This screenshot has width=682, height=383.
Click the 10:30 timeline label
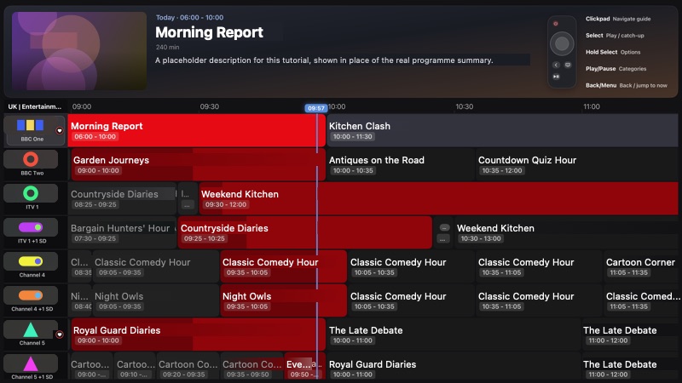coord(464,106)
